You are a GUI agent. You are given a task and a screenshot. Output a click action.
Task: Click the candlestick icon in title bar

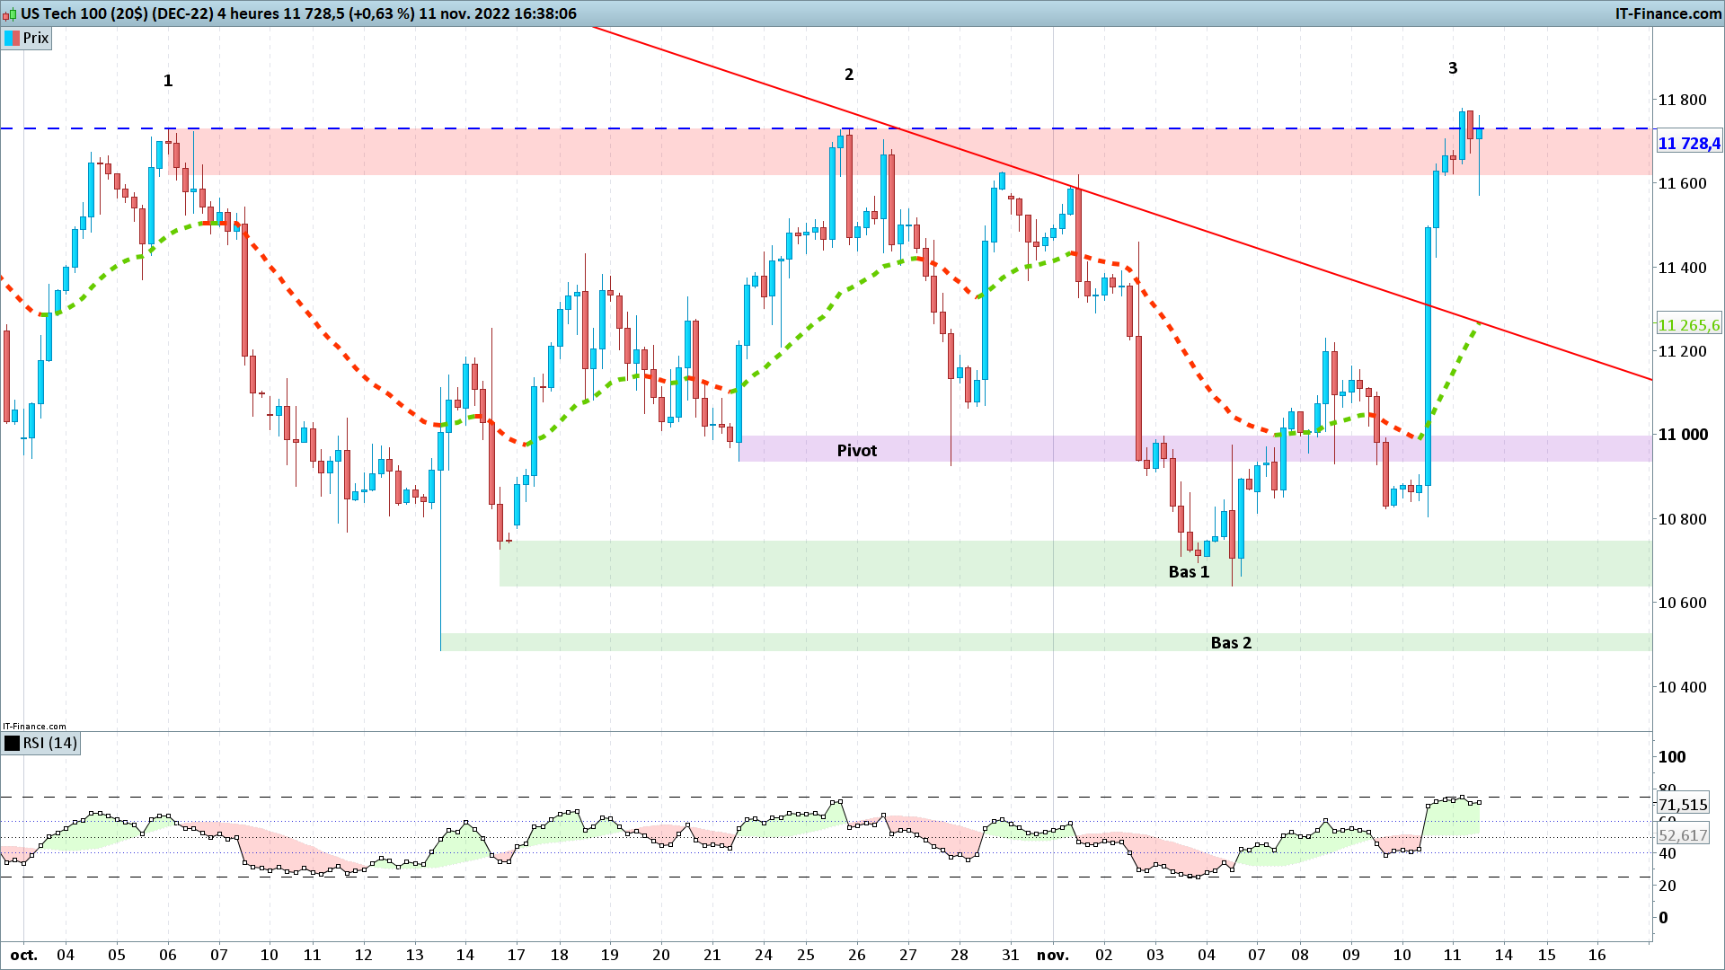[x=10, y=13]
